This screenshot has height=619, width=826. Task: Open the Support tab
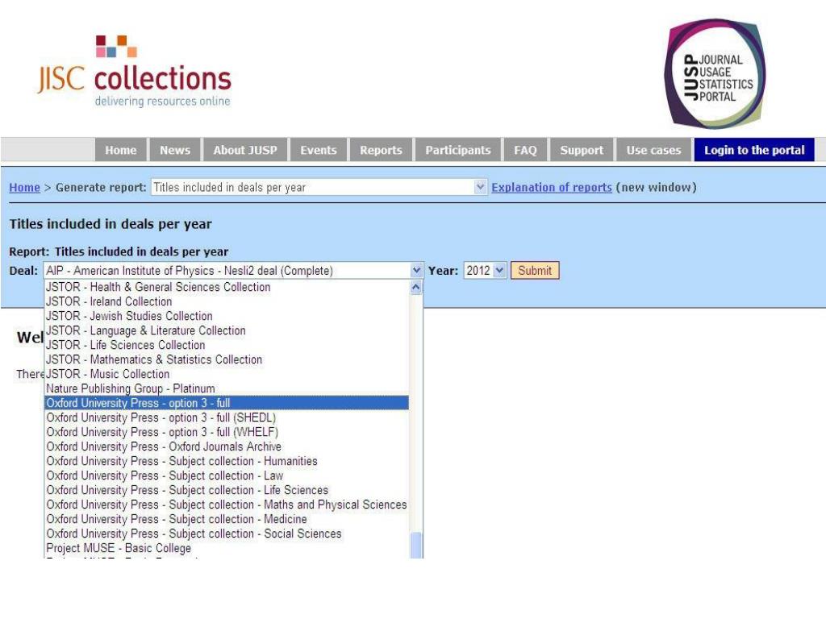point(582,150)
